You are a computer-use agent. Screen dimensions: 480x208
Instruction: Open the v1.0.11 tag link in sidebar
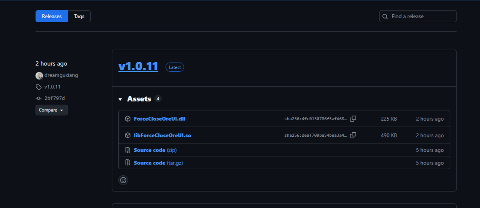click(52, 87)
